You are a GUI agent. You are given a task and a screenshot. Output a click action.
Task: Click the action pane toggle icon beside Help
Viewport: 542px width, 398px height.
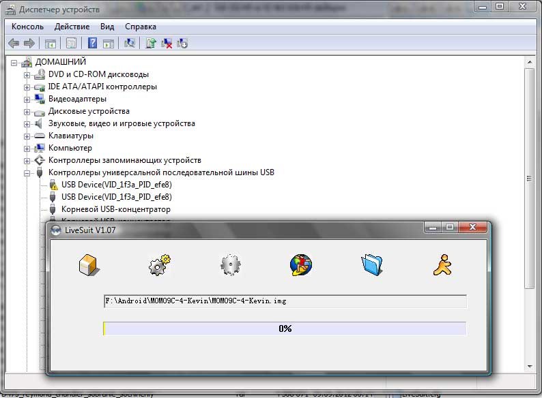(109, 44)
